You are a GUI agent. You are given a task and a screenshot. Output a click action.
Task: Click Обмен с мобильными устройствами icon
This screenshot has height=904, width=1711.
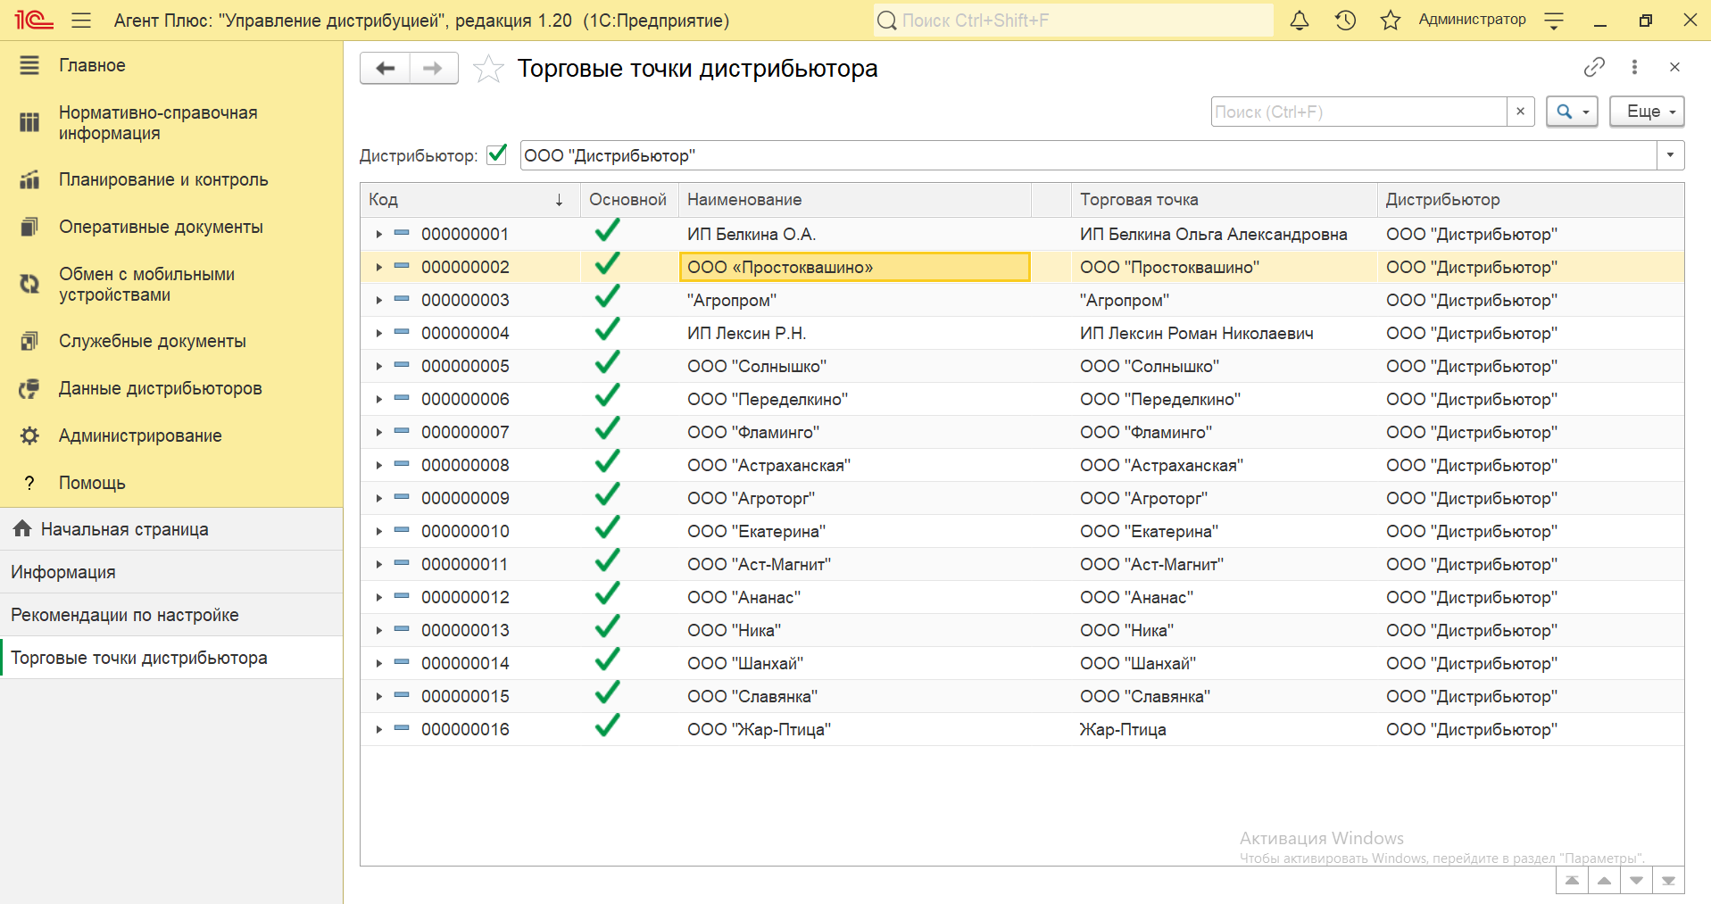(29, 284)
